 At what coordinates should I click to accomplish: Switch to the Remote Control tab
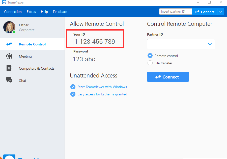pos(33,44)
